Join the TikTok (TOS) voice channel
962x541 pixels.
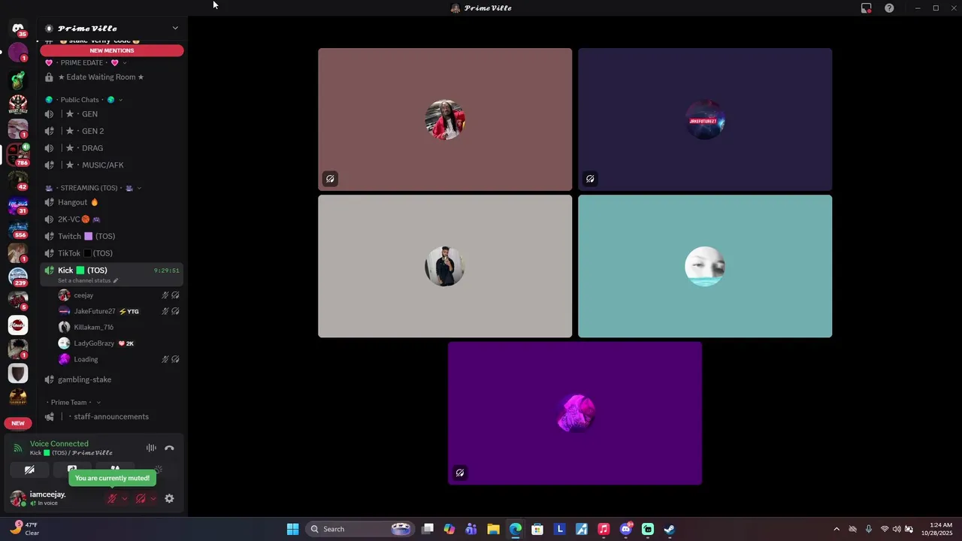[x=111, y=253]
